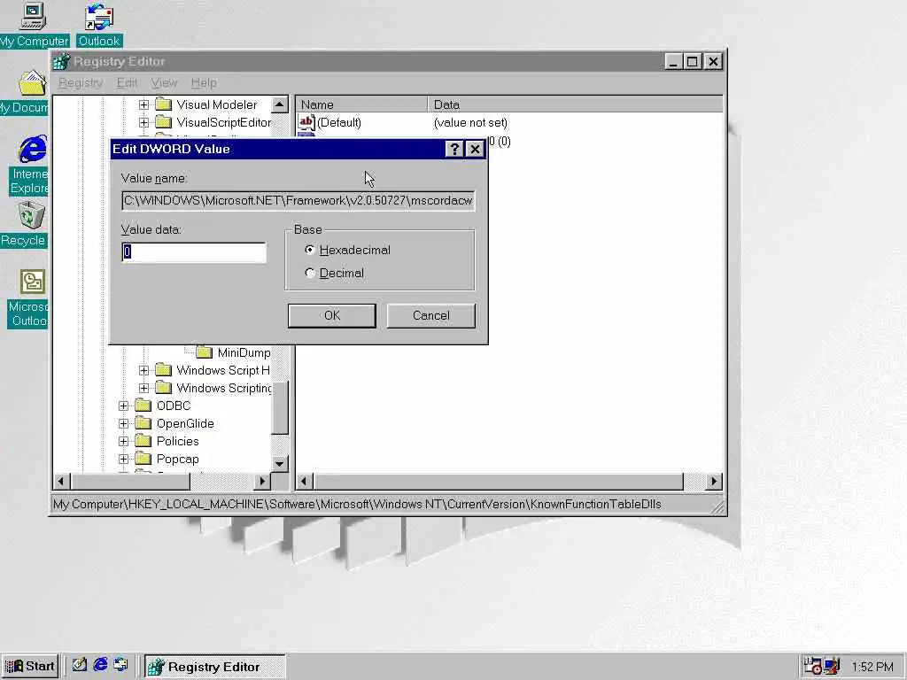Open the Start menu
Screen dimensions: 907x680
30,666
